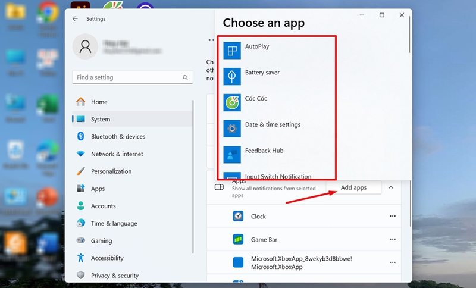Select the Input Switch Notification entry
This screenshot has width=476, height=288.
(x=277, y=176)
